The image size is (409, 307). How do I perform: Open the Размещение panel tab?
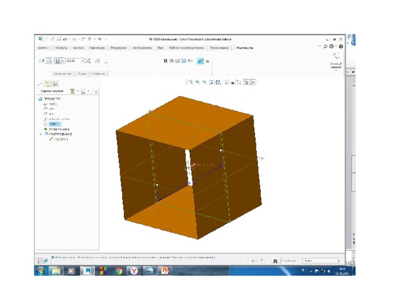point(61,74)
